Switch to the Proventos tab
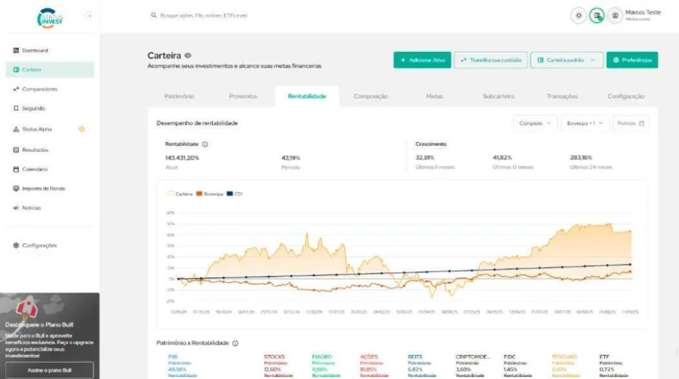The height and width of the screenshot is (379, 679). [243, 96]
